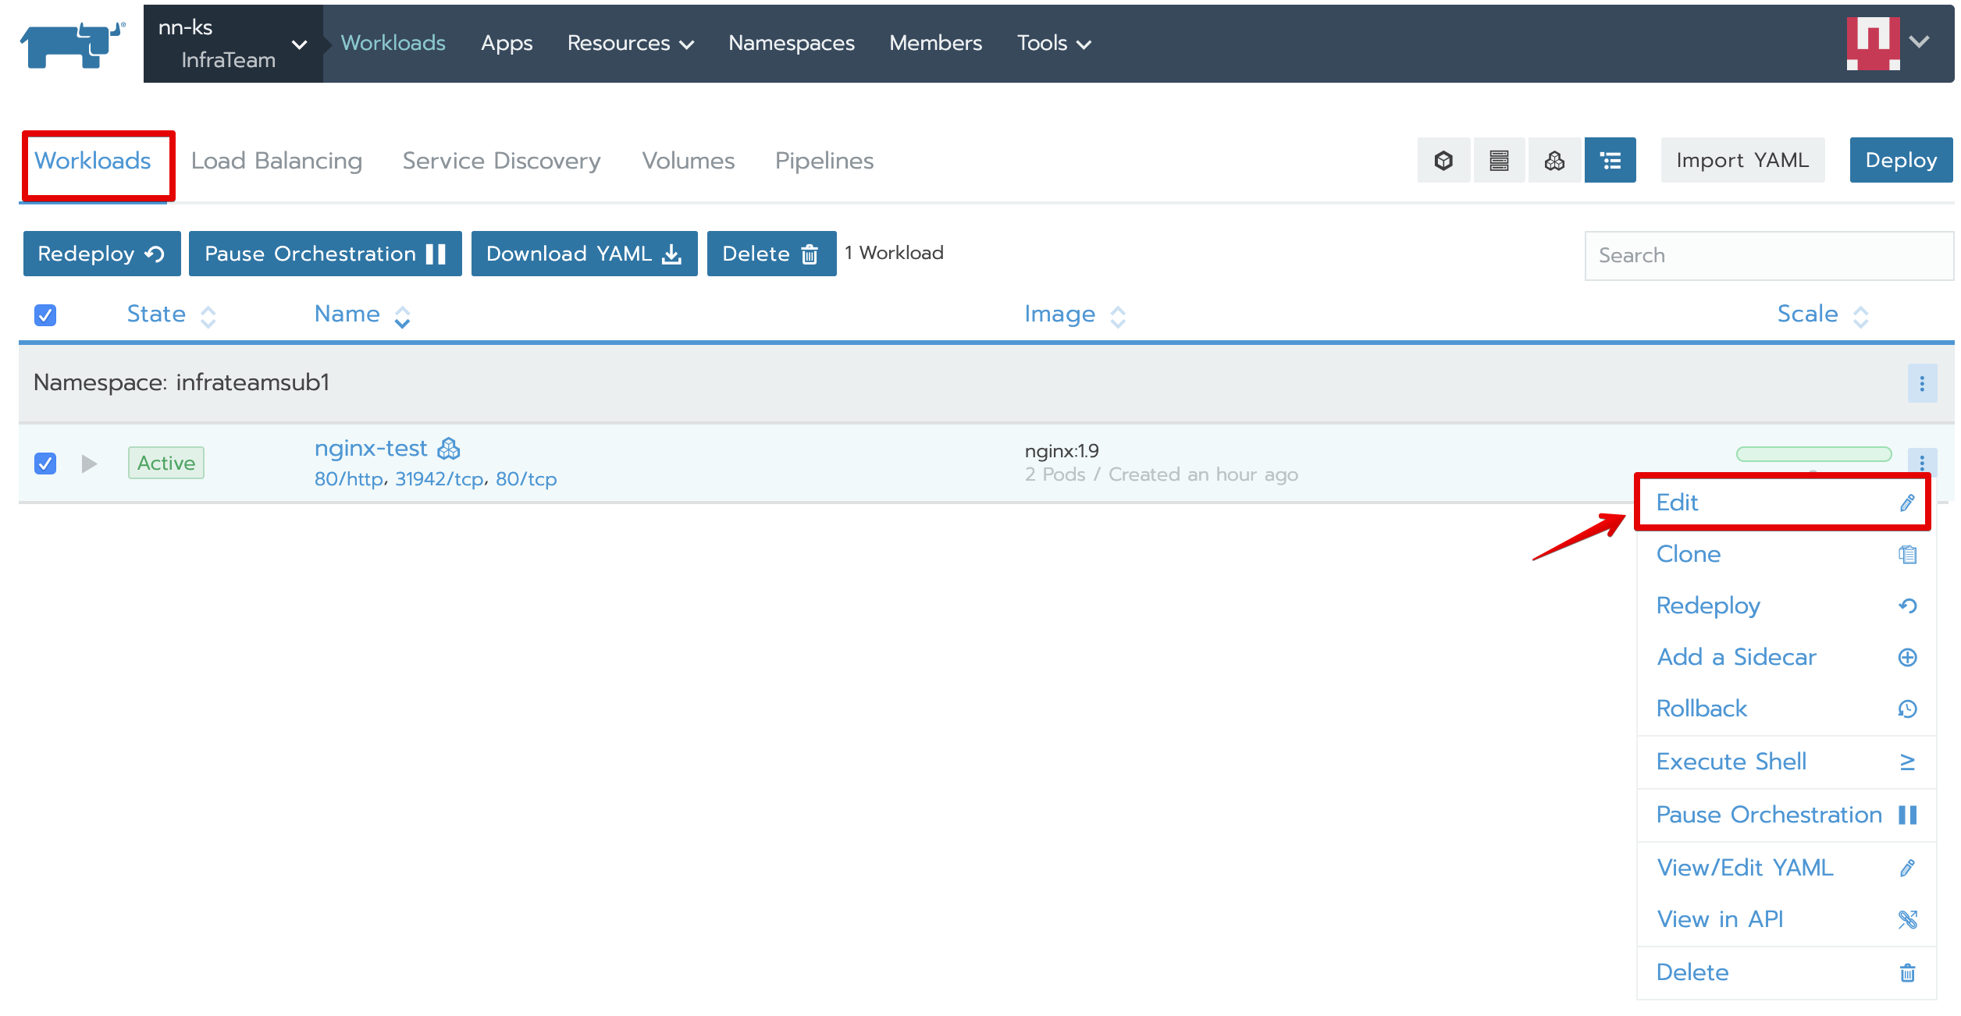This screenshot has height=1016, width=1961.
Task: Deselect the nginx-test workload checkbox
Action: 45,464
